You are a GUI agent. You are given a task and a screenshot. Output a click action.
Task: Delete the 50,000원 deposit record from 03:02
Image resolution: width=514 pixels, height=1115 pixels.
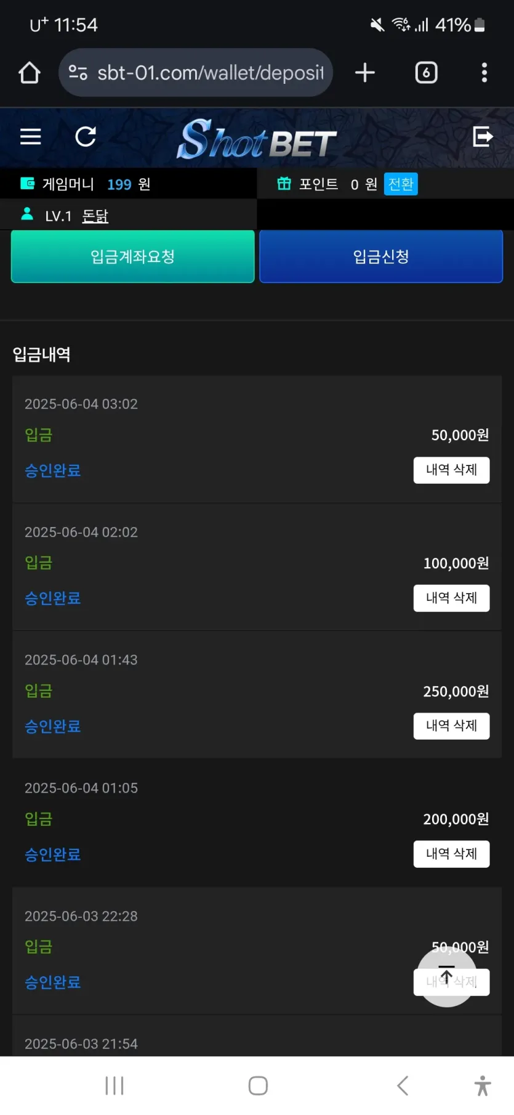[451, 470]
